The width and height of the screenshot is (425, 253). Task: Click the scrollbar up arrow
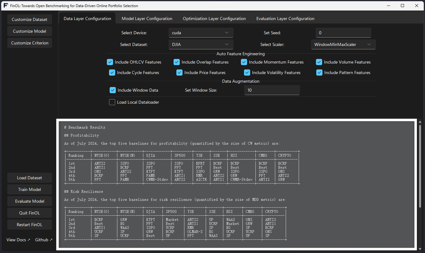tap(420, 122)
